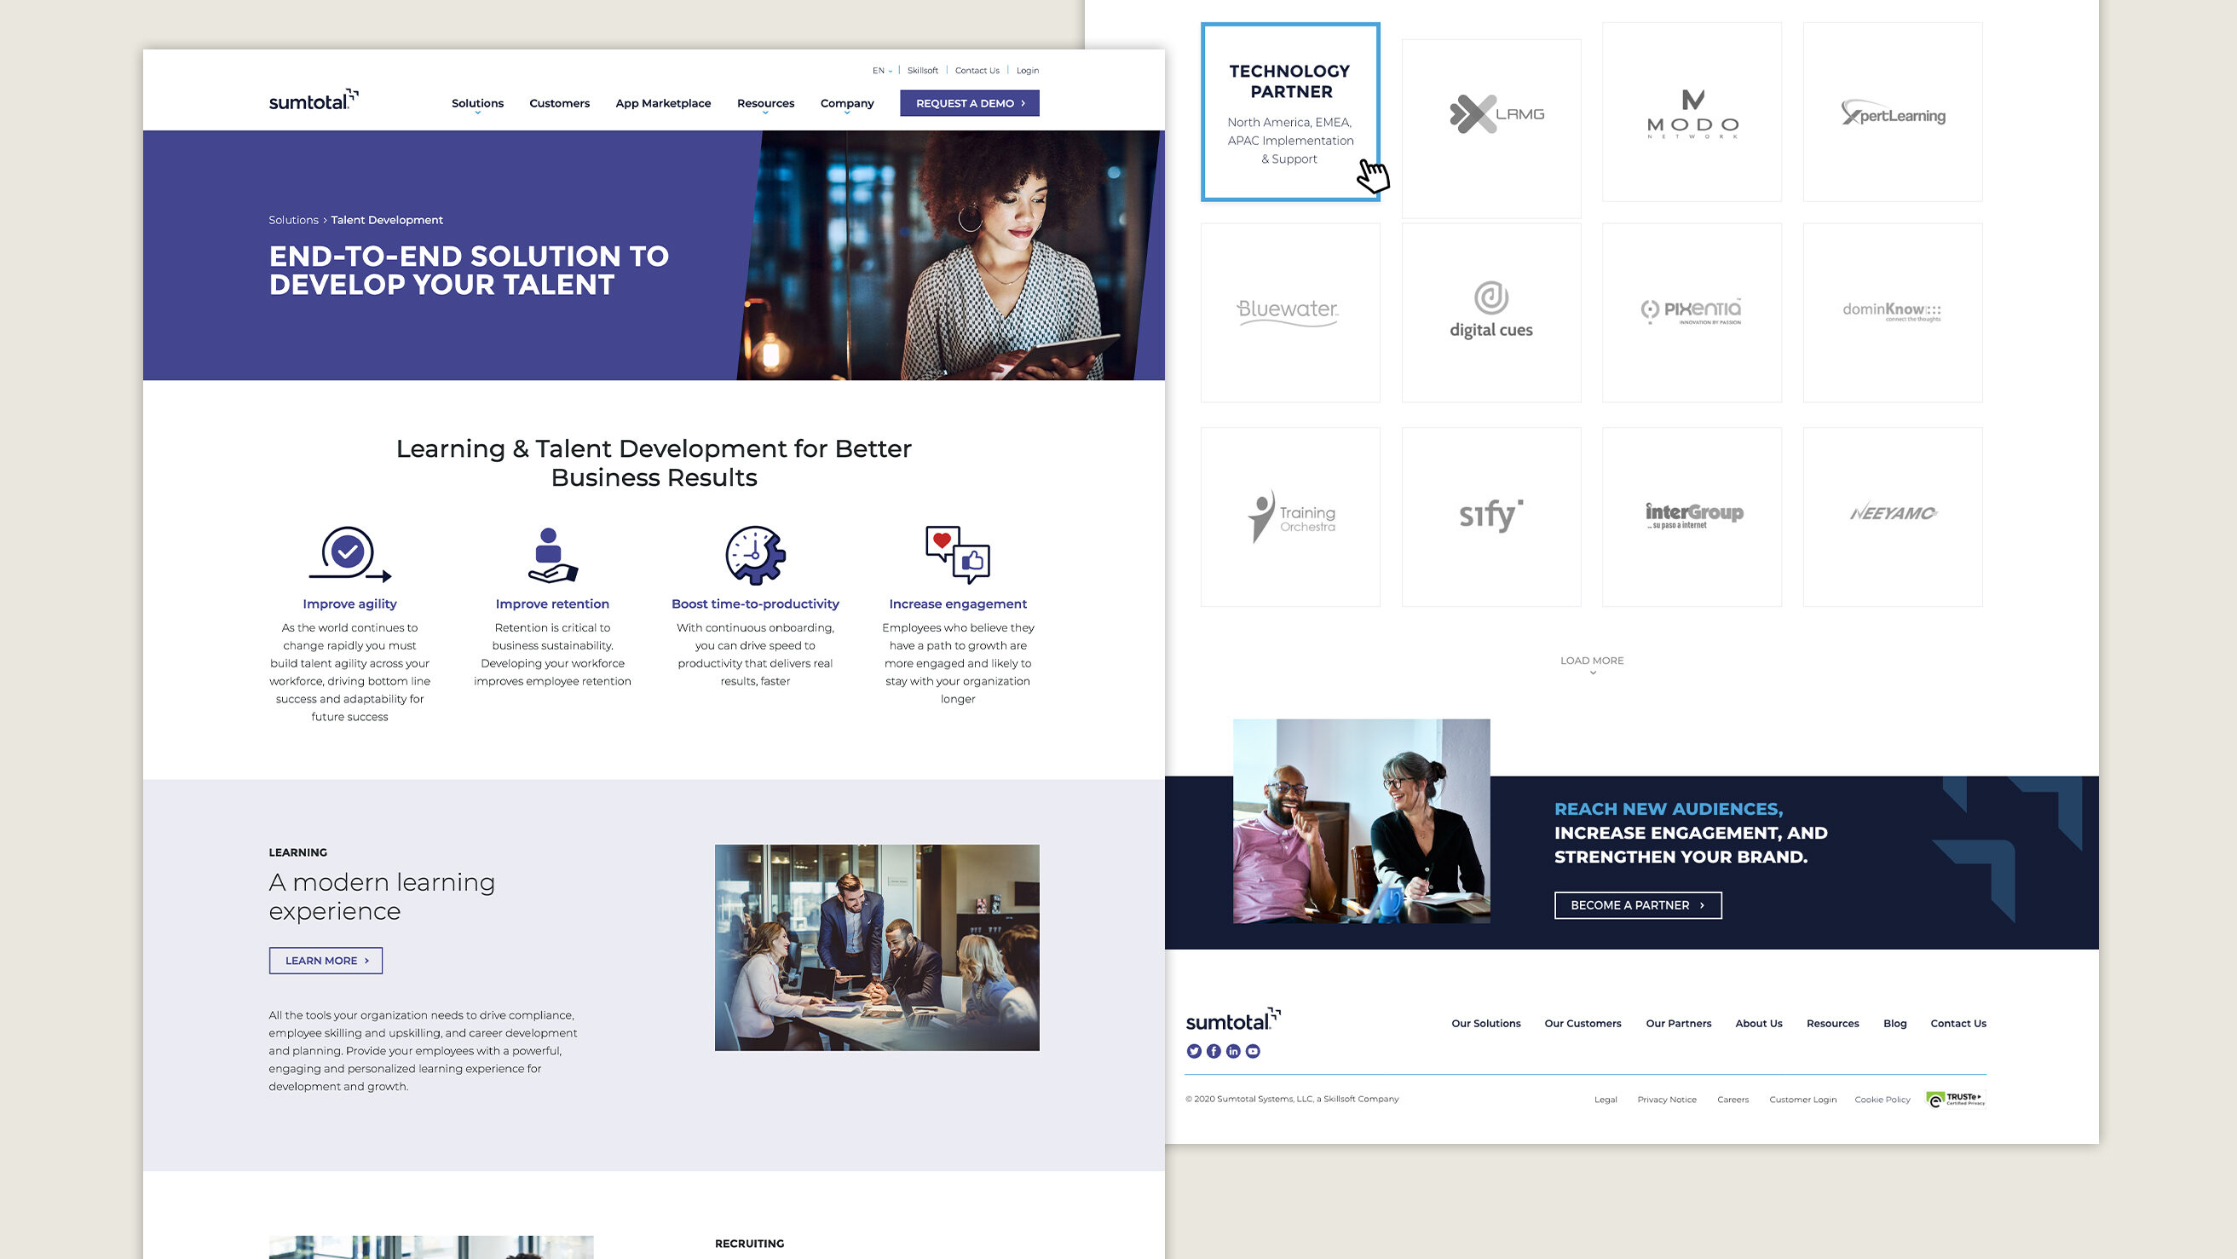Select the Training Orchestra partner logo tile
Screen dimensions: 2237x1259
[1290, 516]
